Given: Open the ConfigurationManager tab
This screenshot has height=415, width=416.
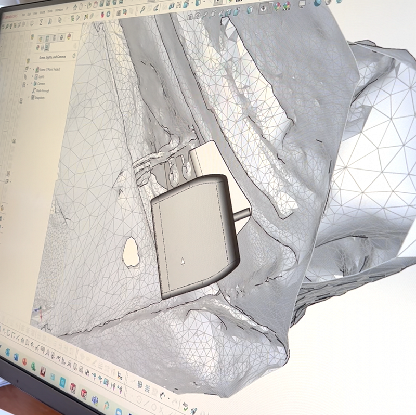Looking at the screenshot, I should (x=55, y=38).
